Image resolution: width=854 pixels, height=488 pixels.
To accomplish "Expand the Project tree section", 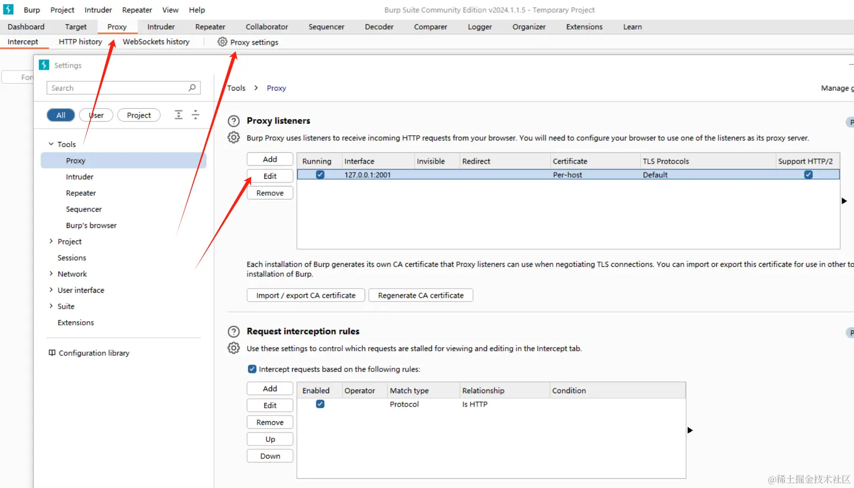I will [x=51, y=241].
